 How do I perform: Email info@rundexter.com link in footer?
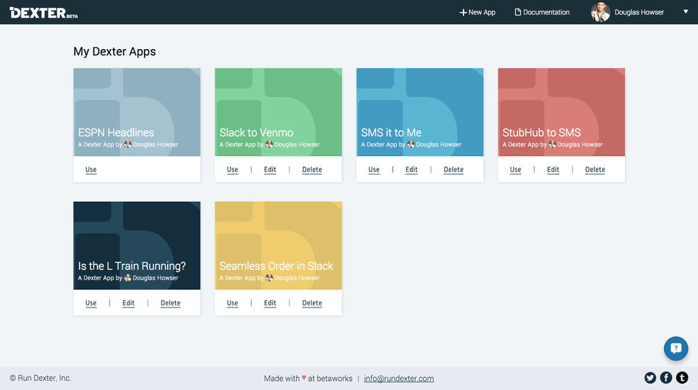(x=399, y=378)
